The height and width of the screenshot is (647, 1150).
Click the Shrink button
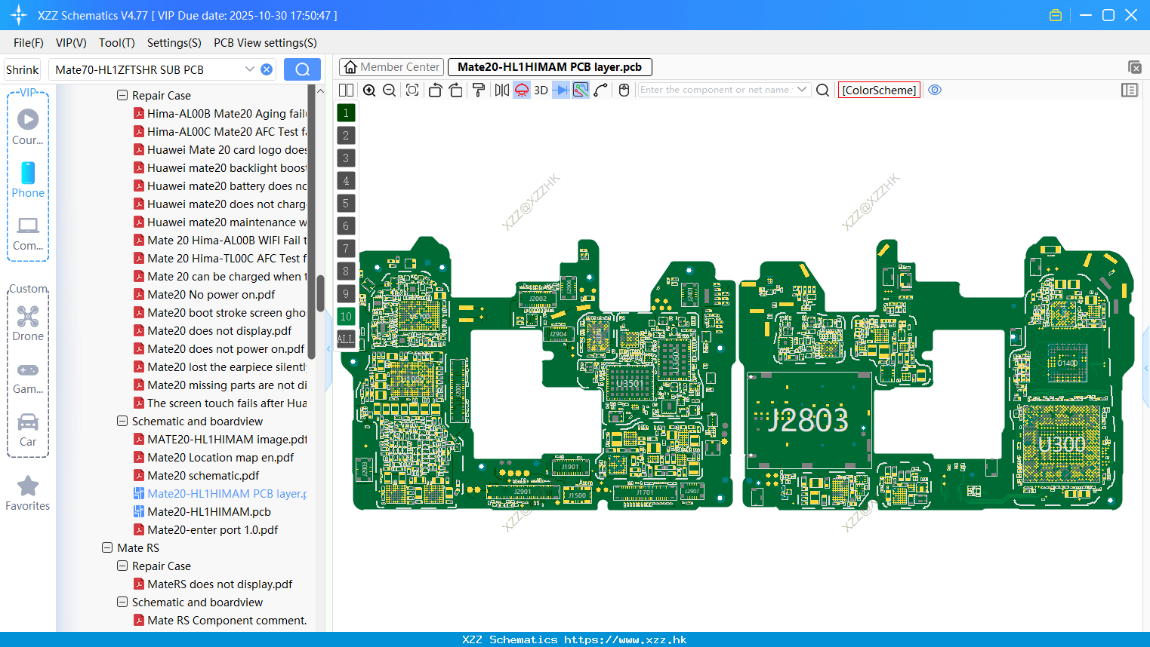[22, 69]
